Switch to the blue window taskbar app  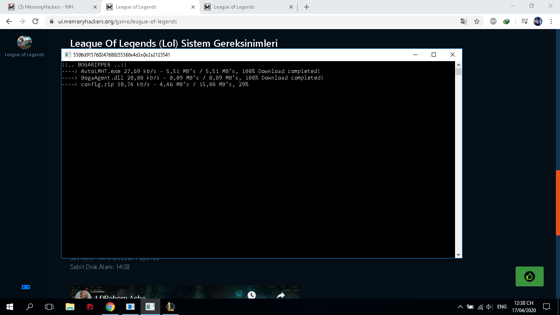tap(130, 306)
